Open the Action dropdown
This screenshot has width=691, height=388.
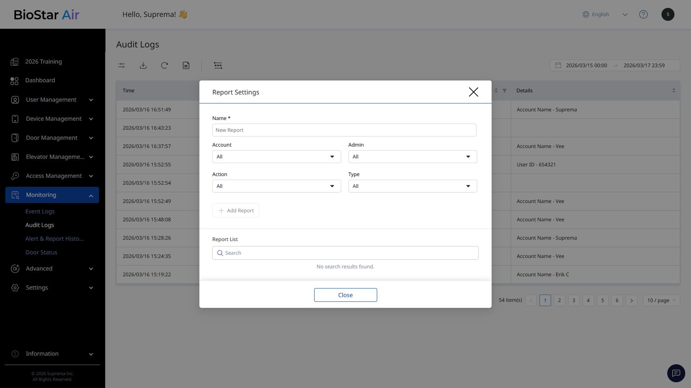click(276, 186)
